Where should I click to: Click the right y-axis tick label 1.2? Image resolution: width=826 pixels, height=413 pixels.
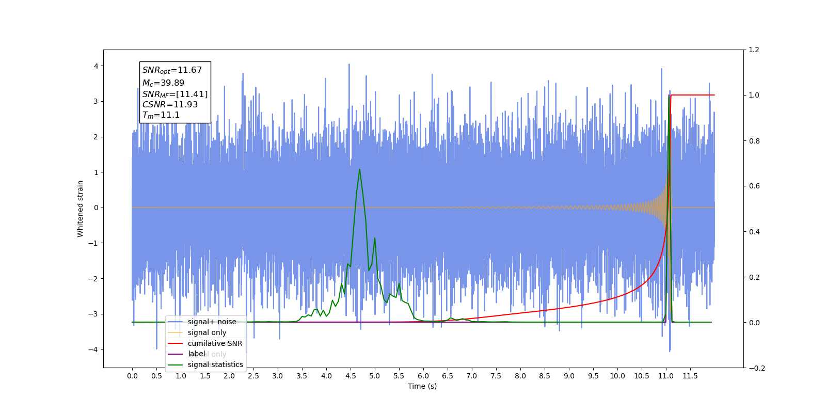coord(754,50)
